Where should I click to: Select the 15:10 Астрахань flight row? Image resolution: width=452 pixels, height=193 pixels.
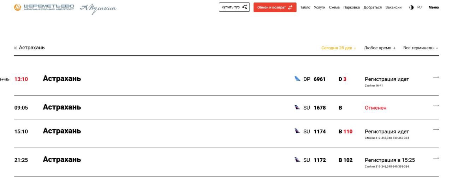point(62,131)
